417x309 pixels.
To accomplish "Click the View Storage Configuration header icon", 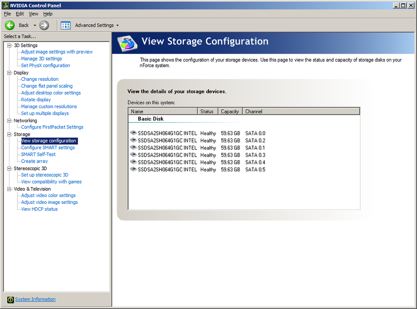I will 127,43.
